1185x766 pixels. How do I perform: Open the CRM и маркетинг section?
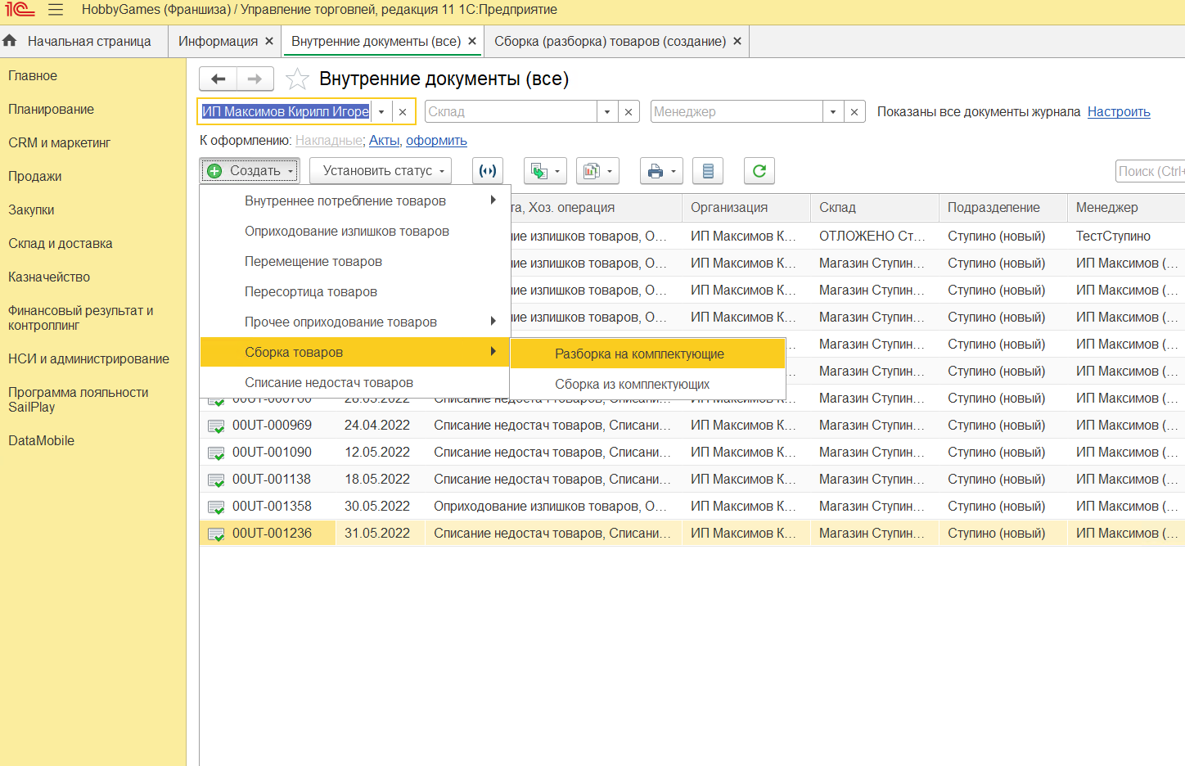click(59, 142)
